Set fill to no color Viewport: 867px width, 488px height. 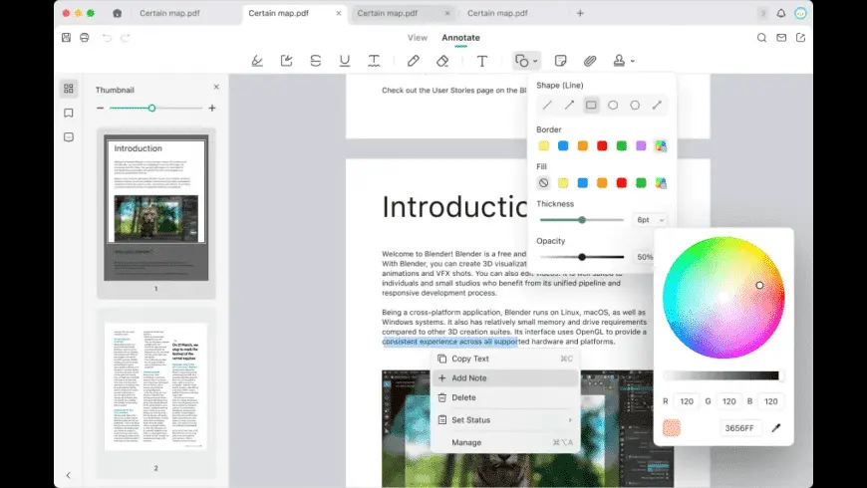pos(543,183)
